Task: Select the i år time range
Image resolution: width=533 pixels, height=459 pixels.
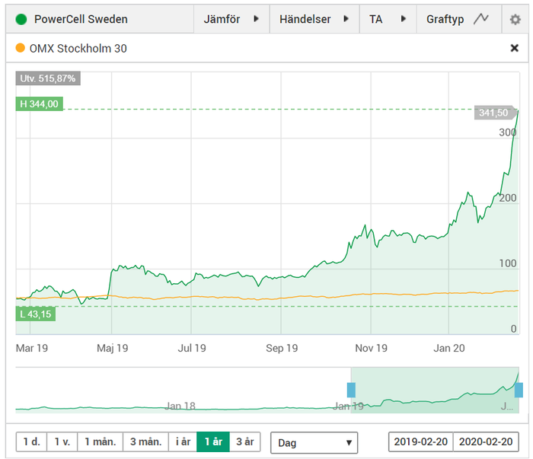Action: pos(183,441)
